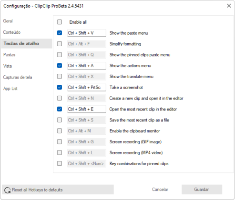Go to Capturas de tela settings
Image resolution: width=235 pixels, height=200 pixels.
[x=18, y=77]
